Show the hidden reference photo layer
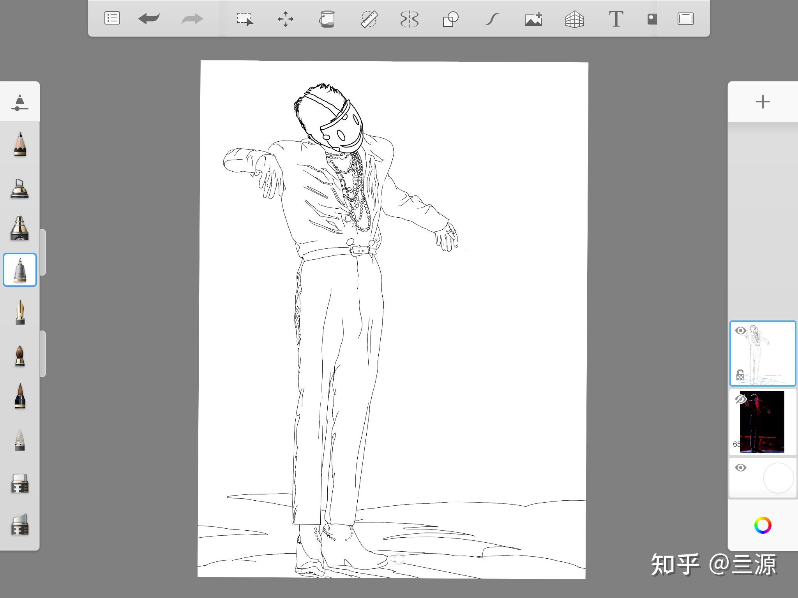The width and height of the screenshot is (798, 598). click(x=740, y=399)
